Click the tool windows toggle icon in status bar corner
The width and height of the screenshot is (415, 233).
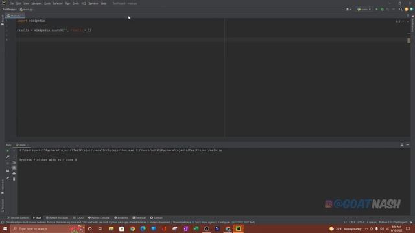pyautogui.click(x=3, y=222)
